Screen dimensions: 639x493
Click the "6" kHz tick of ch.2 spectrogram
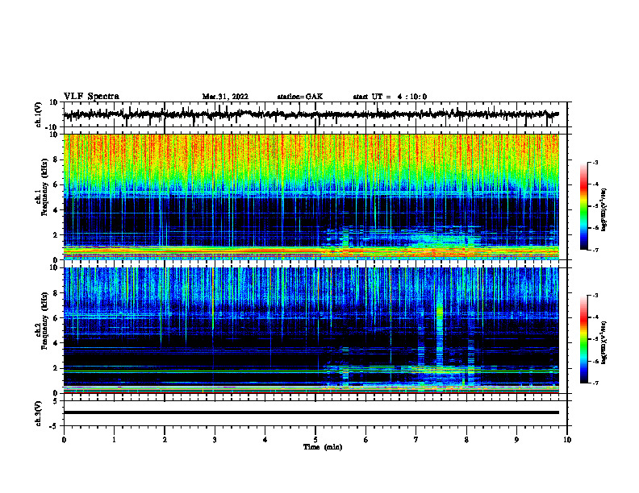point(56,318)
